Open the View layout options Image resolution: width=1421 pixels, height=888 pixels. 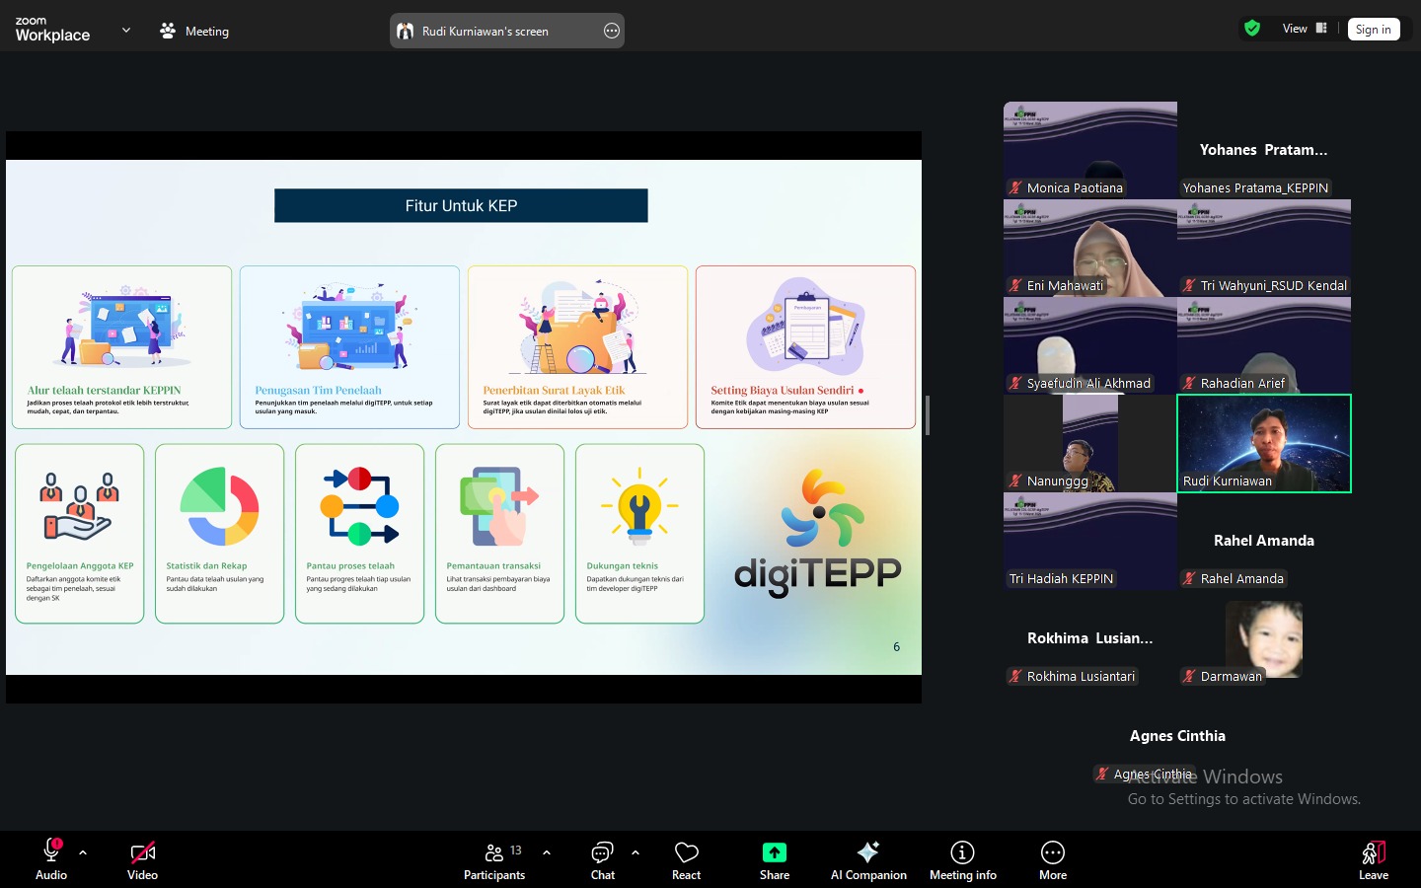pos(1304,29)
